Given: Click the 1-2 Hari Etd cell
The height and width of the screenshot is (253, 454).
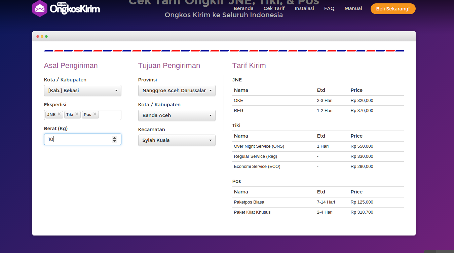Looking at the screenshot, I should click(x=325, y=111).
